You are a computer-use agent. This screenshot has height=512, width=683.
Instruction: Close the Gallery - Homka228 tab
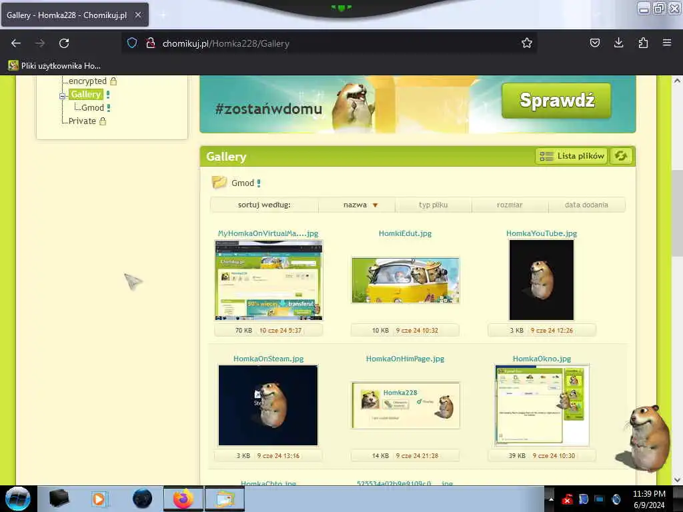click(137, 15)
